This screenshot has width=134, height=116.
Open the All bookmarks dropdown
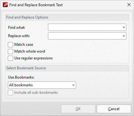[x=42, y=85]
